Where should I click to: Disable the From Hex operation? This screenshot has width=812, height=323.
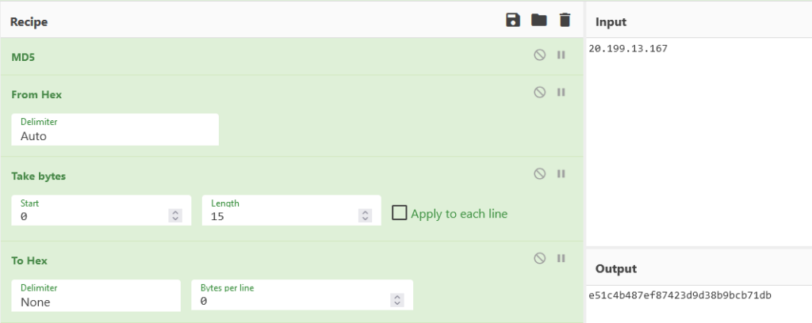pos(540,93)
